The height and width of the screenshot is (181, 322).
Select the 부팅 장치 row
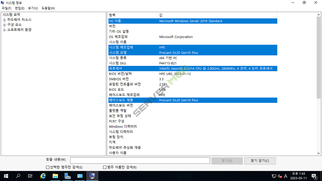click(x=193, y=137)
